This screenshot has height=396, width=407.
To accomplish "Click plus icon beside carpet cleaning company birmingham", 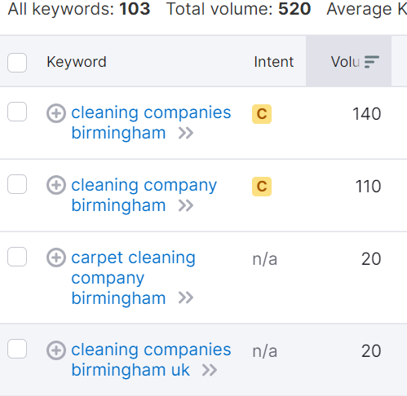I will point(56,257).
